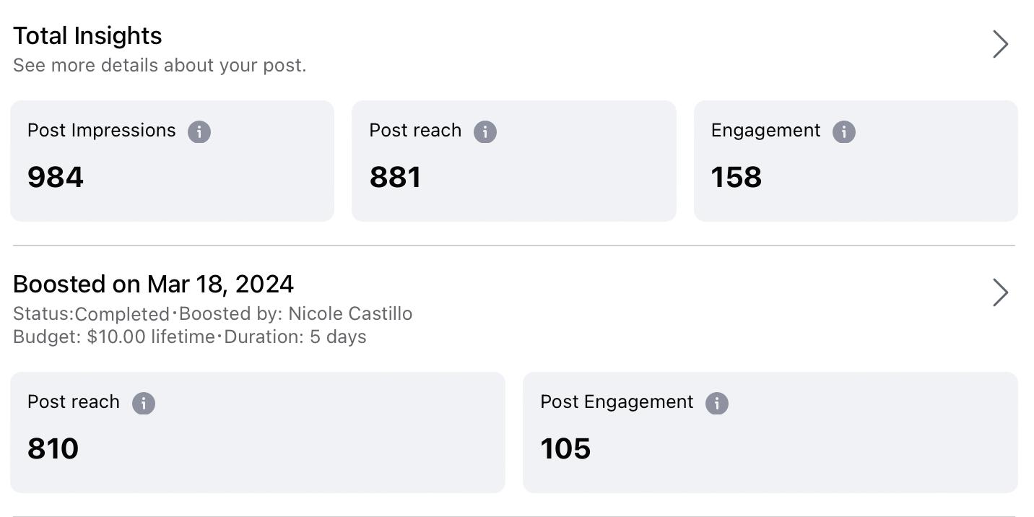Click the 158 engagement number
Viewport: 1034px width, 517px height.
[736, 178]
